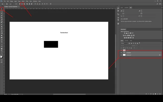Toggle the layer filter on/off switch
Viewport: 163px width, 102px height.
click(x=140, y=43)
